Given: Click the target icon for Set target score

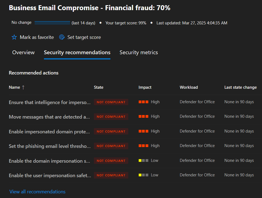Looking at the screenshot, I should [x=62, y=37].
